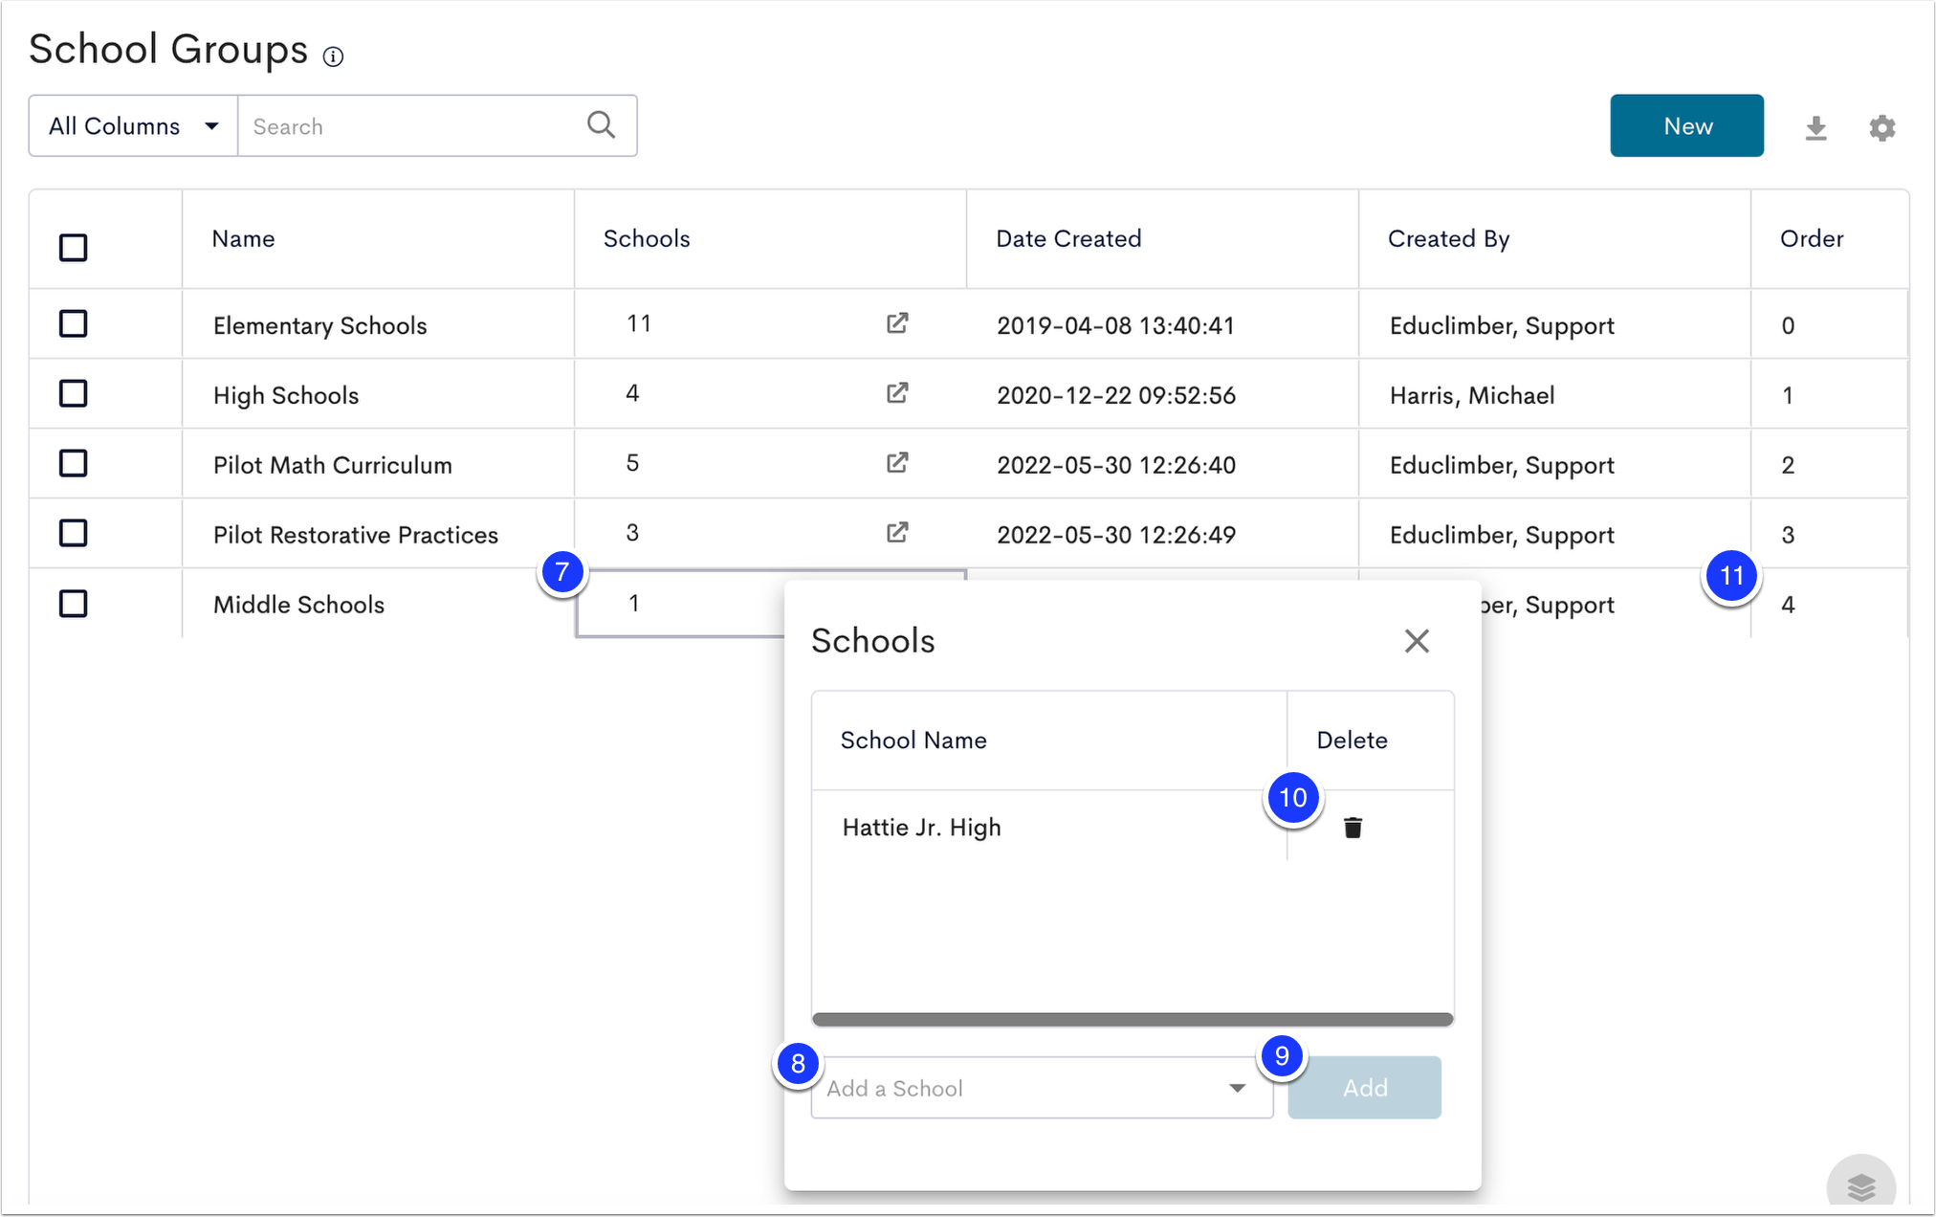Check the Pilot Restorative Practices checkbox
The image size is (1936, 1217).
[x=74, y=533]
